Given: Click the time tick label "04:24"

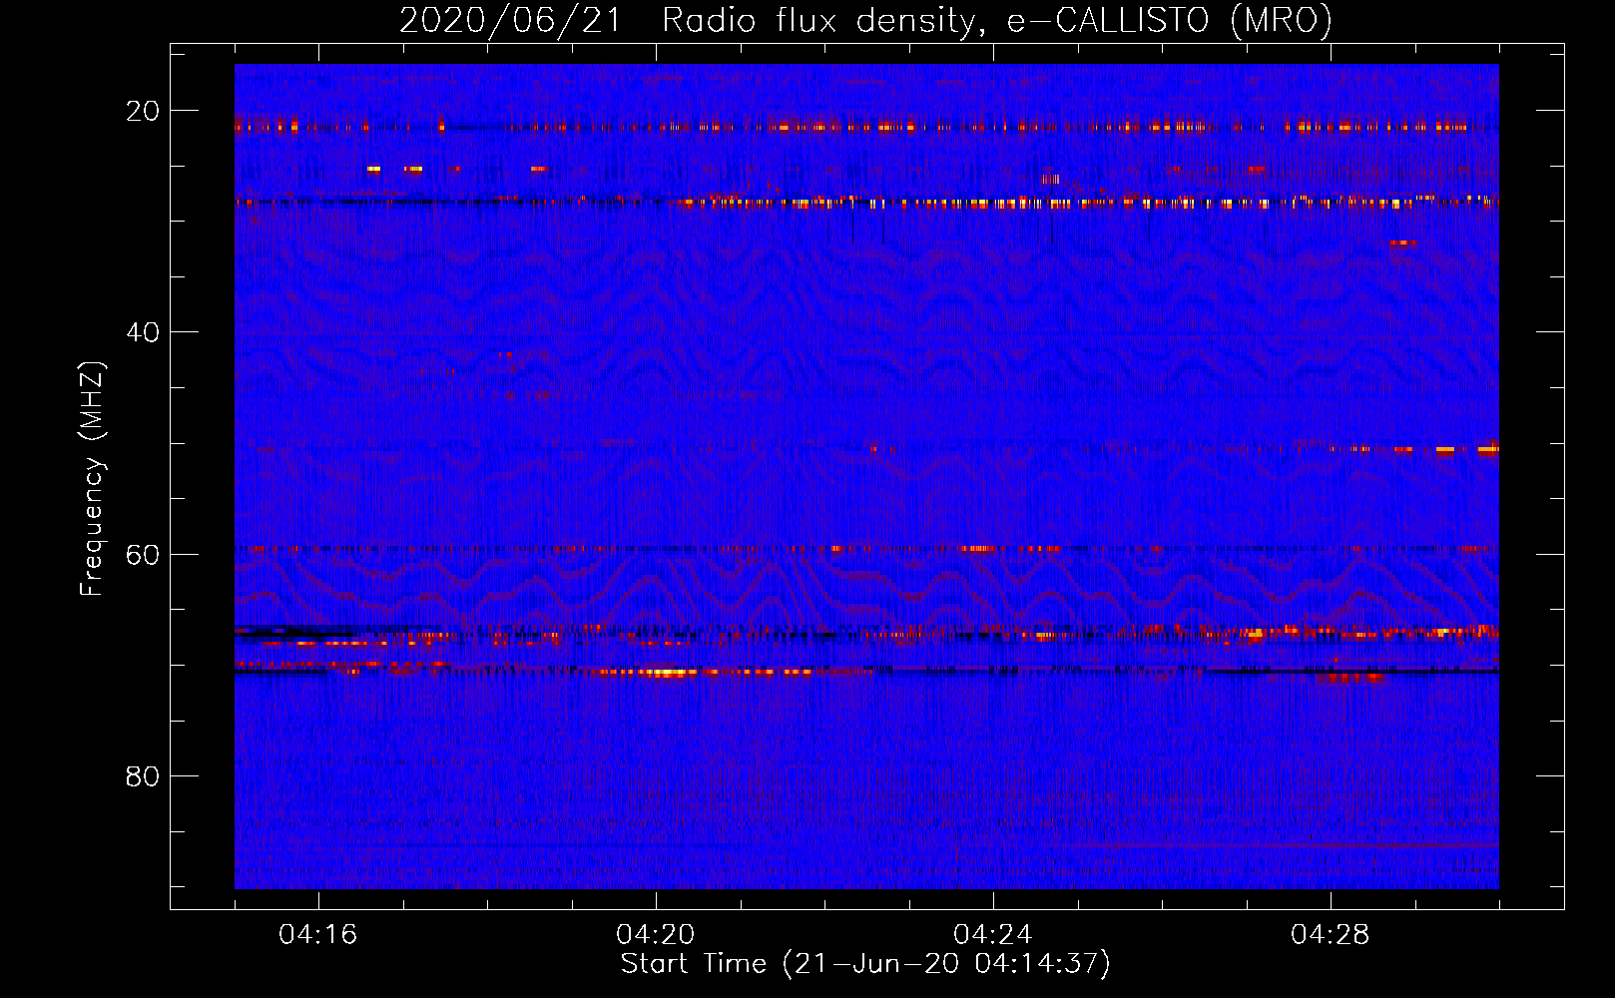Looking at the screenshot, I should (993, 934).
